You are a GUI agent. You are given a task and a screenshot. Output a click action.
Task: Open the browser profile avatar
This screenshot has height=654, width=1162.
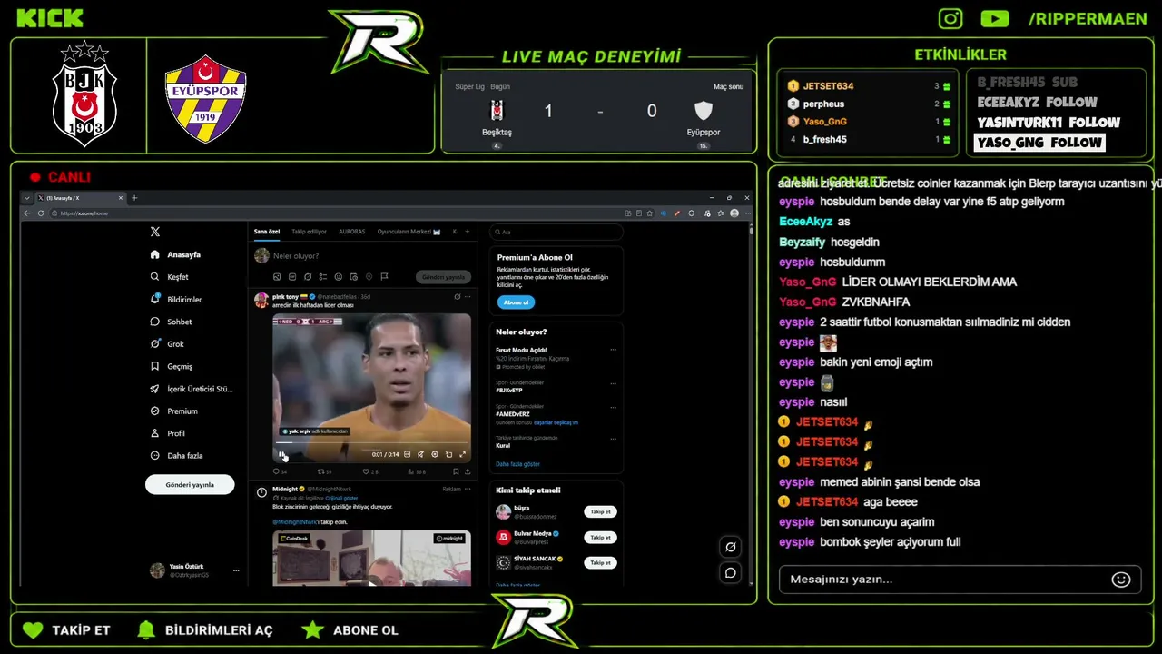(x=734, y=213)
